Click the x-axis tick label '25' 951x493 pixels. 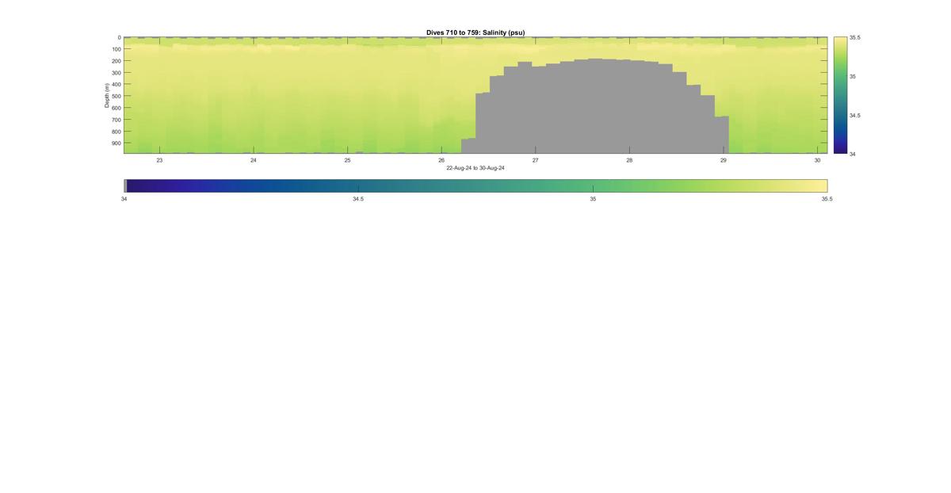pyautogui.click(x=347, y=160)
